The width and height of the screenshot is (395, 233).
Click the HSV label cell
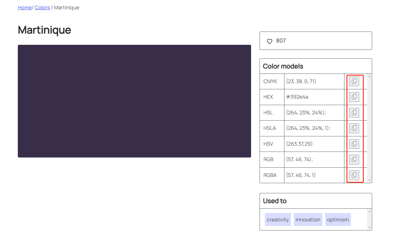[x=272, y=144]
